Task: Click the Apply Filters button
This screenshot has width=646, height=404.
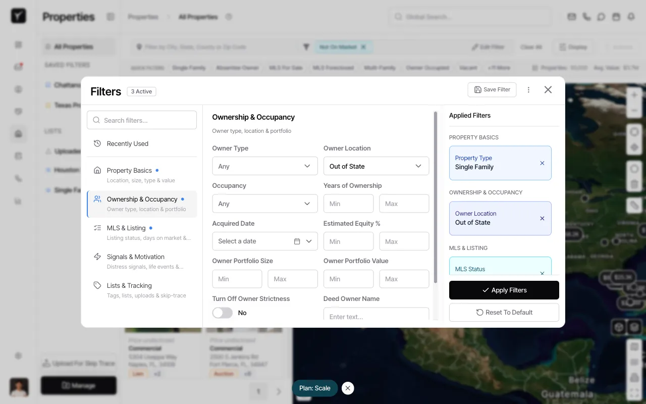Action: (x=504, y=290)
